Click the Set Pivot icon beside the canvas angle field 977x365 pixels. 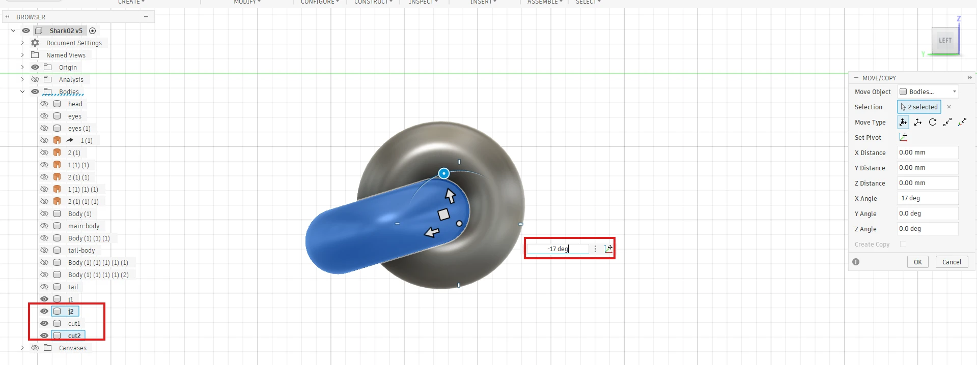(608, 249)
